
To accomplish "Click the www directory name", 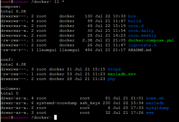I will [x=149, y=113].
